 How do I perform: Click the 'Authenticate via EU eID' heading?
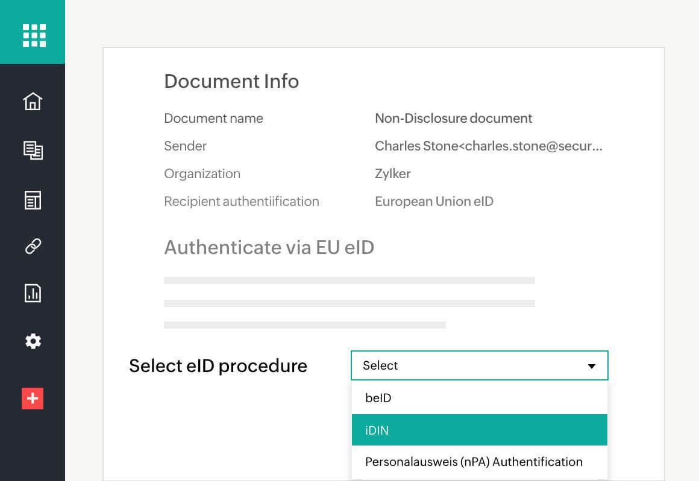pos(269,247)
